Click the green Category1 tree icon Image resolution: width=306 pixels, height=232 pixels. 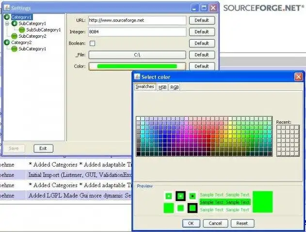click(7, 17)
